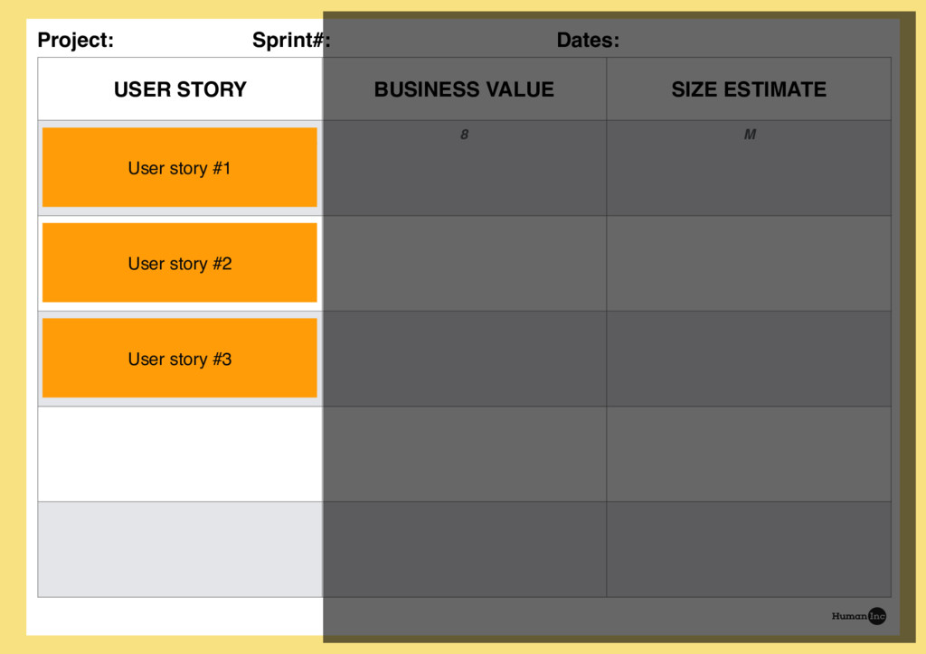The height and width of the screenshot is (654, 926).
Task: Click size estimate cell for User story #2
Action: pos(749,263)
